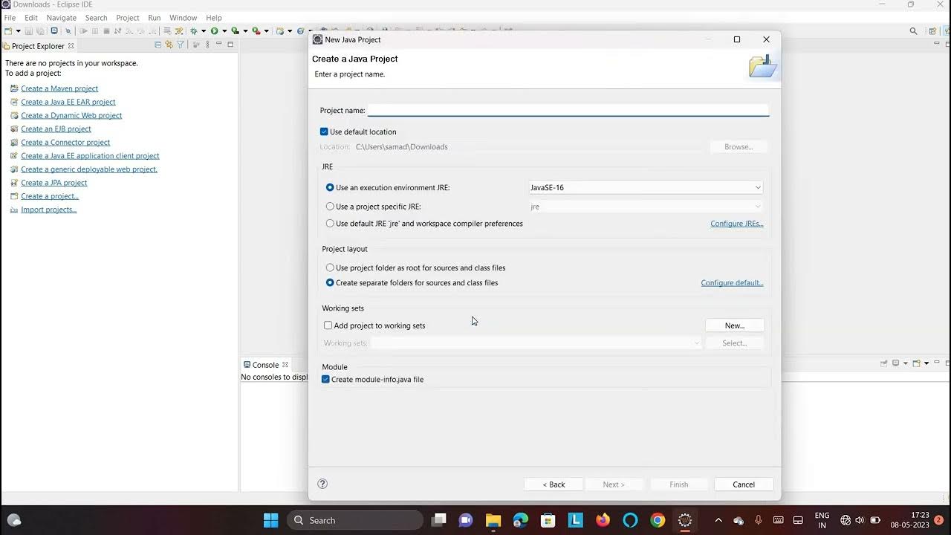Viewport: 951px width, 535px height.
Task: Select Use project folder as root radio
Action: tap(330, 267)
